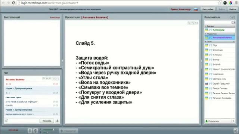The height and width of the screenshot is (134, 239).
Task: Click the headset icon next to Тамара Полтава
Action: pyautogui.click(x=211, y=89)
